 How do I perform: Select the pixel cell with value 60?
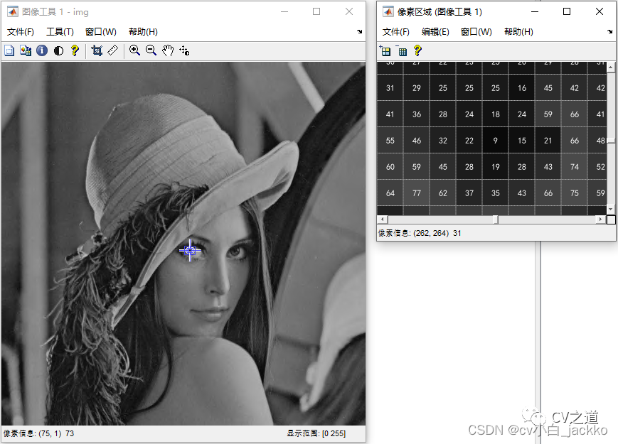coord(390,167)
